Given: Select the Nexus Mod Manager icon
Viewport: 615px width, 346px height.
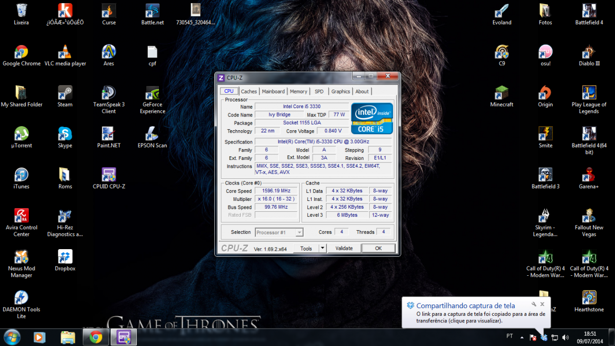Looking at the screenshot, I should point(22,263).
